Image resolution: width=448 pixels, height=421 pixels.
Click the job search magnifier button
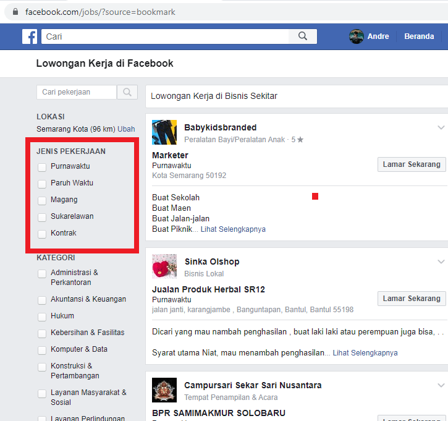click(x=127, y=92)
